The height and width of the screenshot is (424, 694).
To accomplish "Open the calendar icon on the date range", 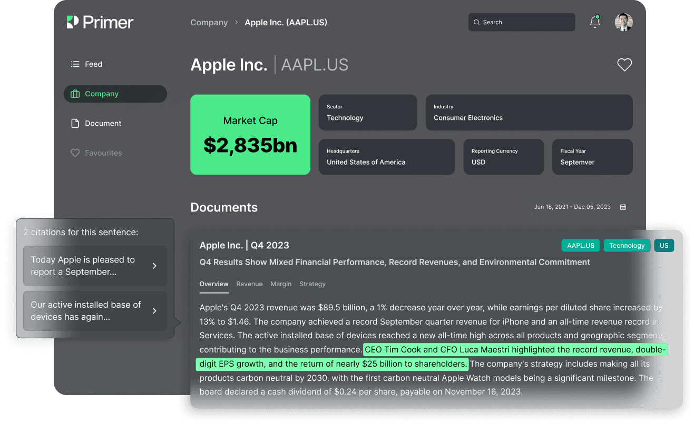I will tap(623, 207).
